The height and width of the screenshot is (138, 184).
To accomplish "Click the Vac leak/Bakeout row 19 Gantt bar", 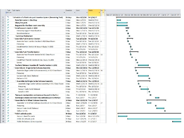I will (x=143, y=65).
